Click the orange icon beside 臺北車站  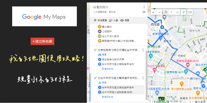coord(99,27)
